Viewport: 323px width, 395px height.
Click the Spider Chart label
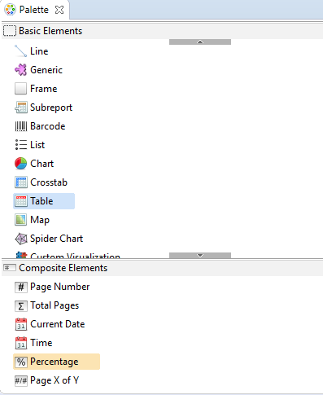click(x=56, y=239)
